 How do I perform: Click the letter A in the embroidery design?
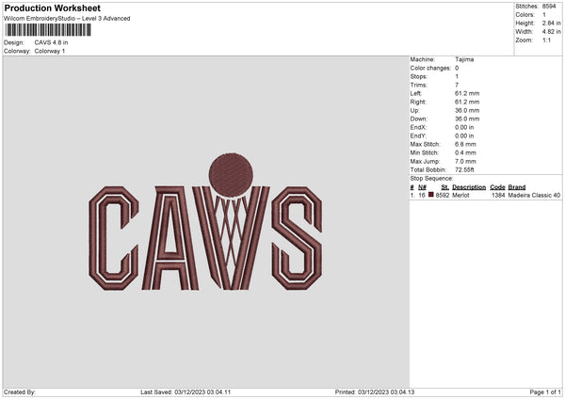click(x=172, y=238)
